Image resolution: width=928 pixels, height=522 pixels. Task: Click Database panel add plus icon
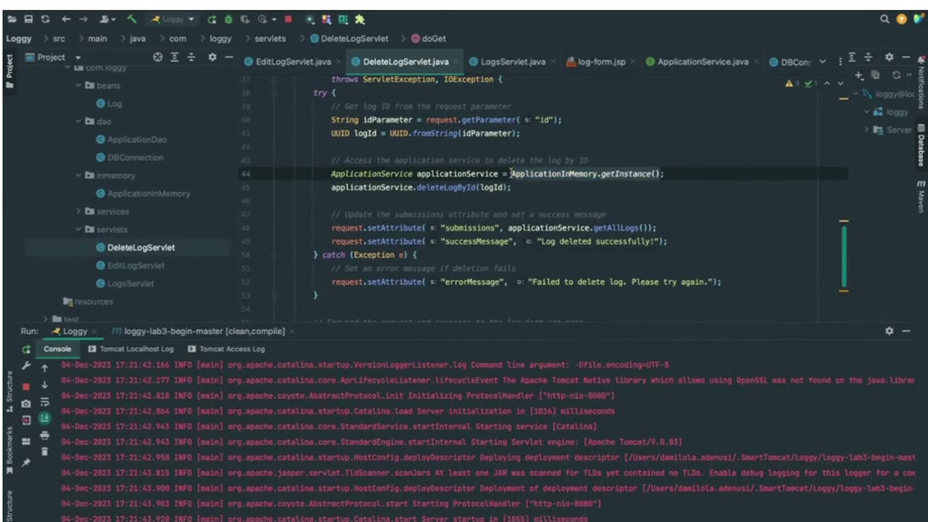click(859, 75)
